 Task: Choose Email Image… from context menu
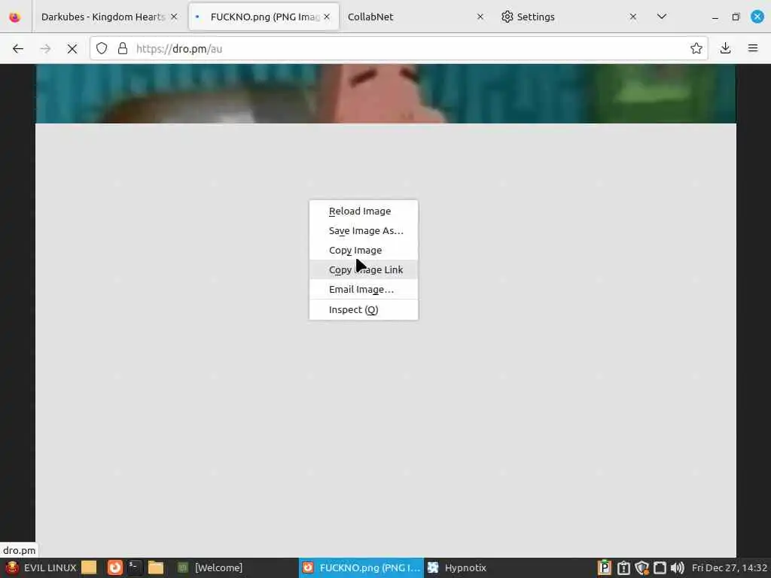[364, 290]
